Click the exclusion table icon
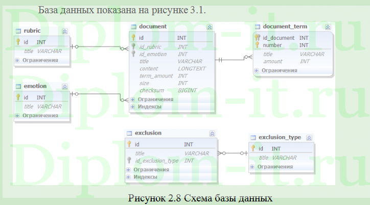The width and height of the screenshot is (370, 205). 129,133
